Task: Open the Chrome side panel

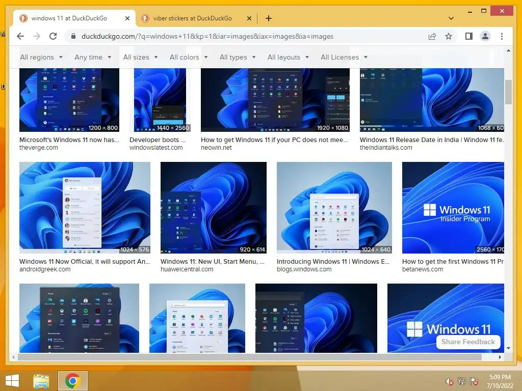Action: pyautogui.click(x=469, y=36)
